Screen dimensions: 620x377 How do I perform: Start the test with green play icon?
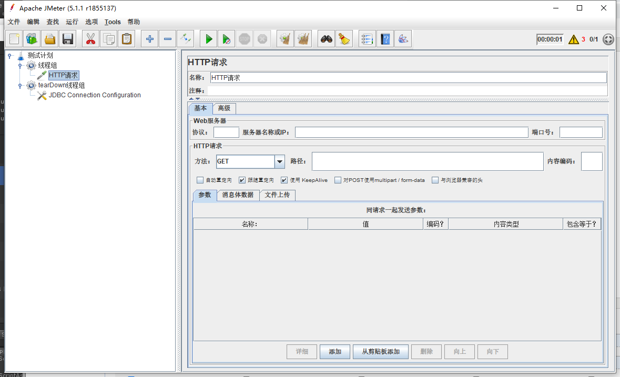point(208,39)
